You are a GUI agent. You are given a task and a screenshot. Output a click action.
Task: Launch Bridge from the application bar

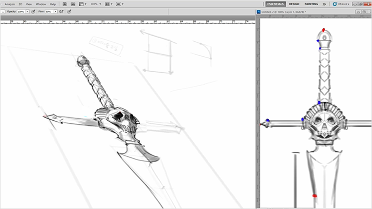(x=65, y=4)
